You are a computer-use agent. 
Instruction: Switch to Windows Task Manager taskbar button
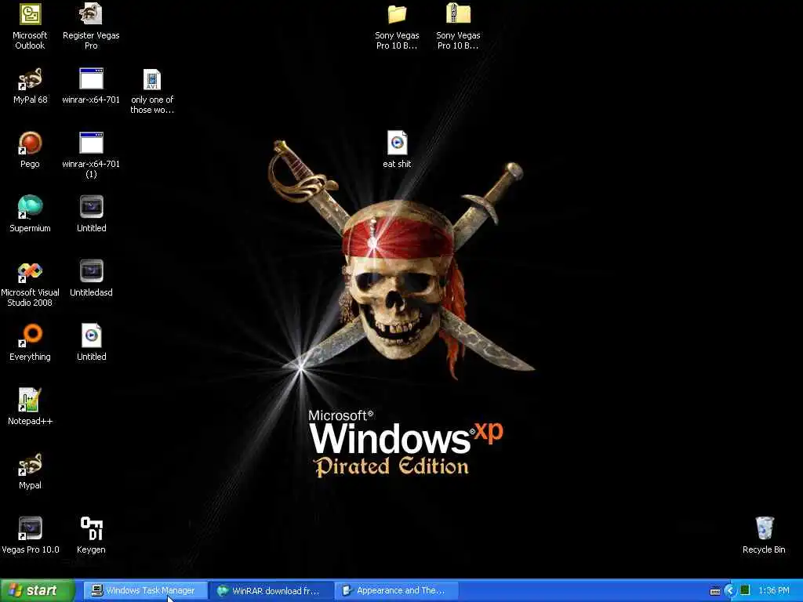click(x=145, y=591)
